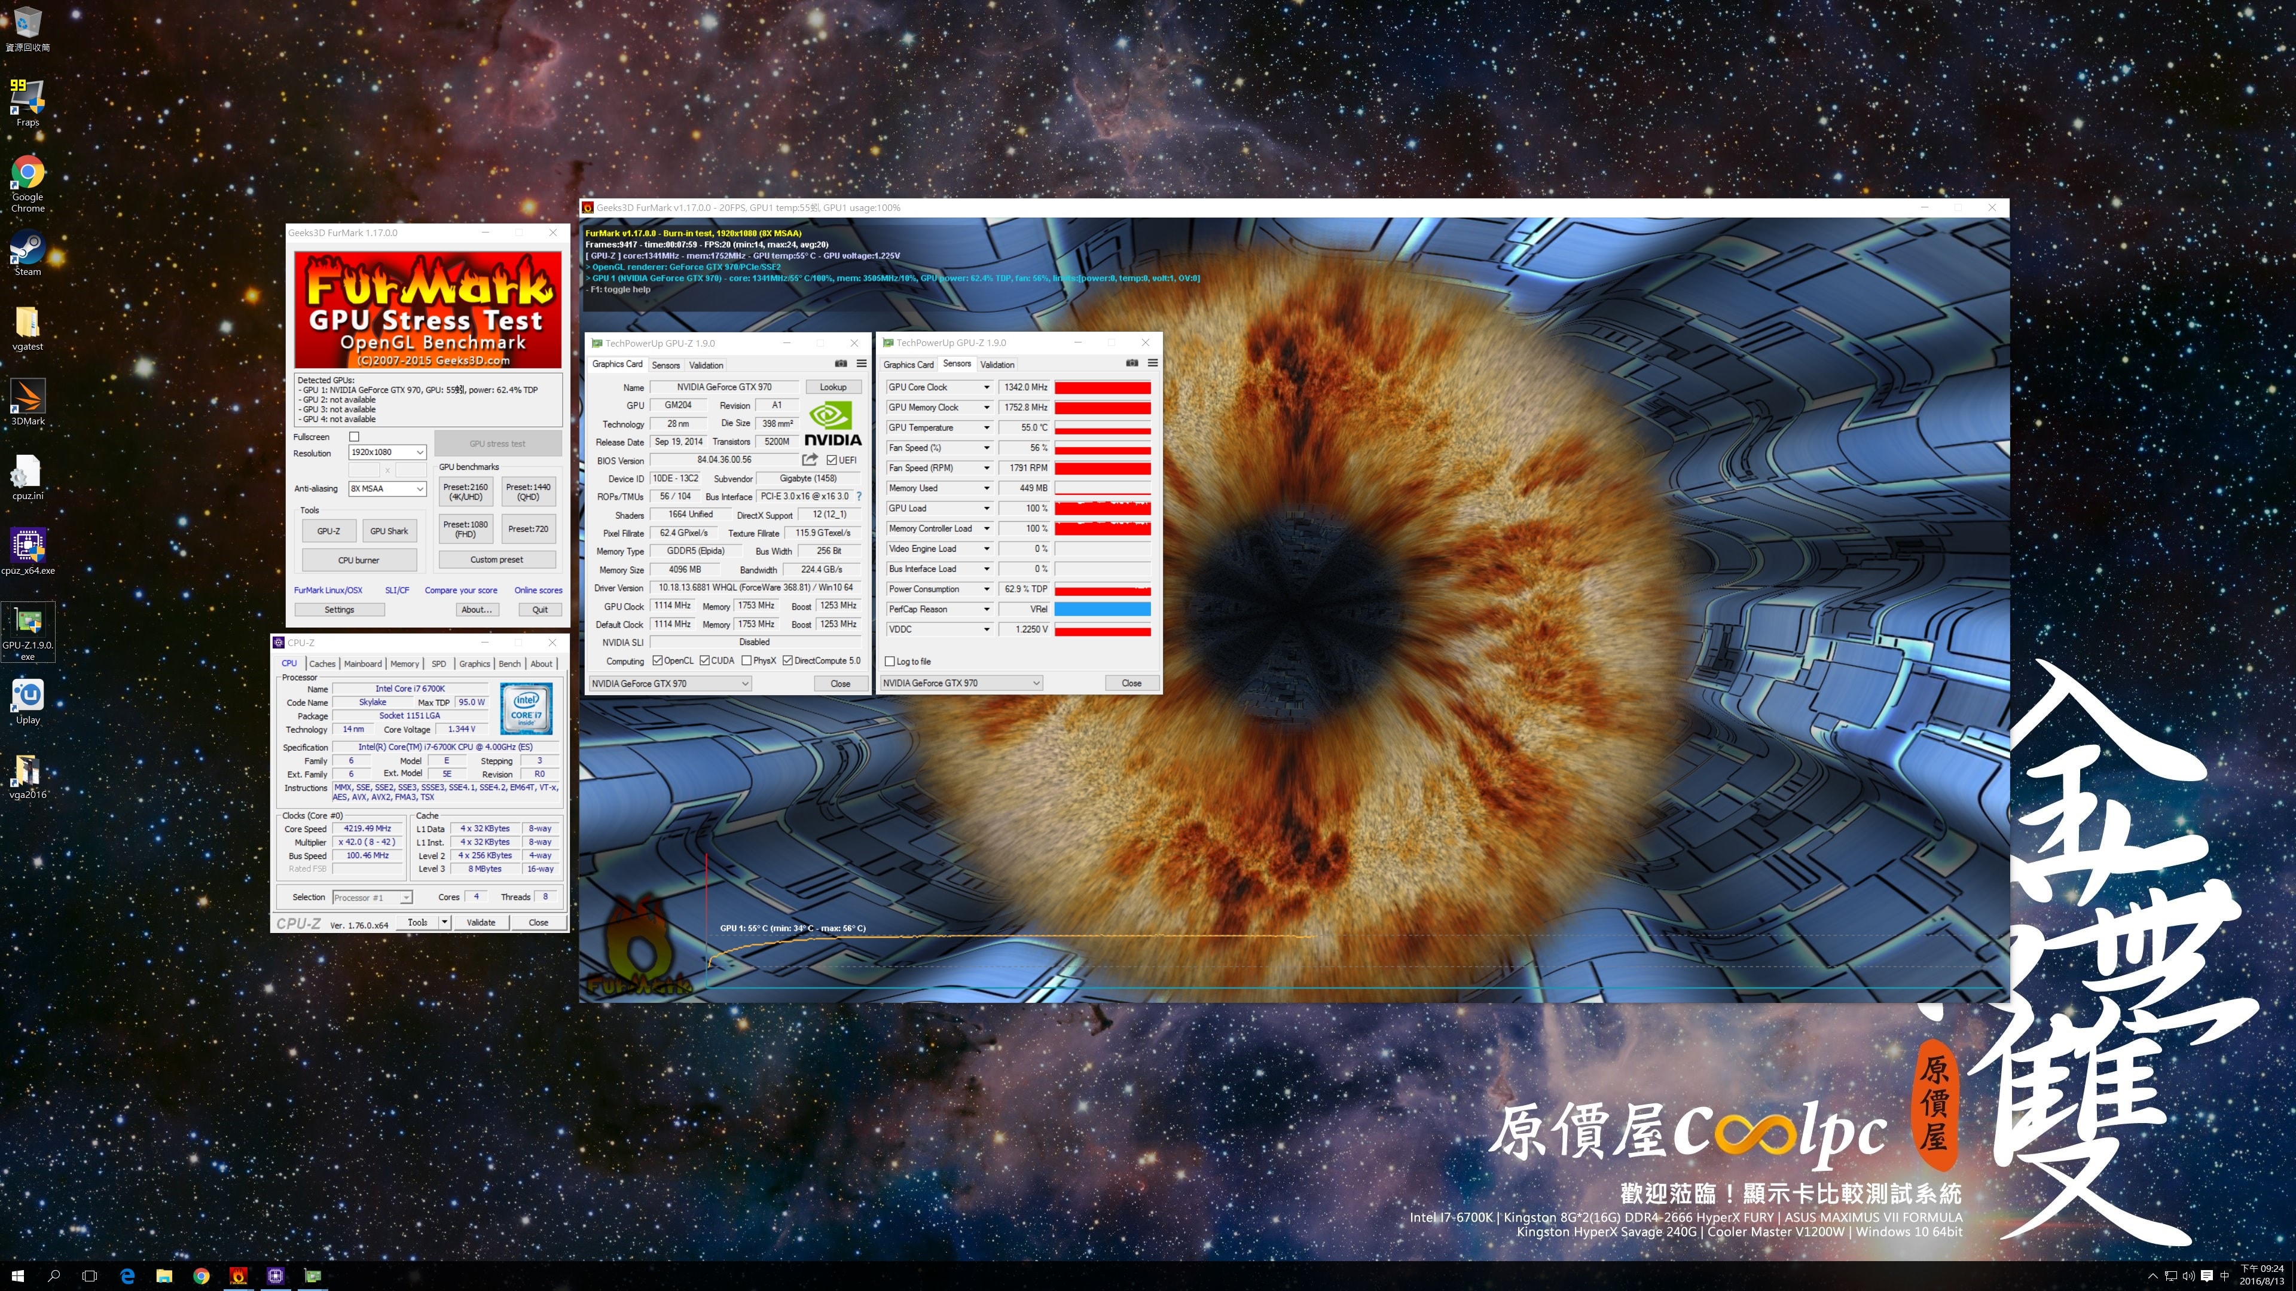Viewport: 2296px width, 1291px height.
Task: Open Validation tab in GPU-Z Sensors window
Action: 997,365
